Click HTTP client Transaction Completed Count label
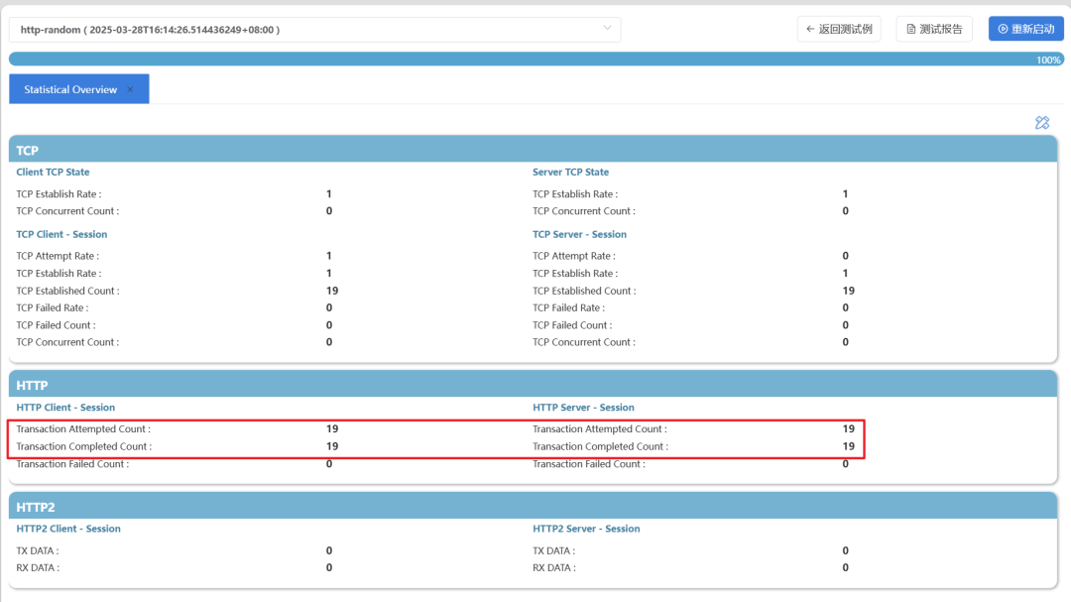 coord(84,446)
